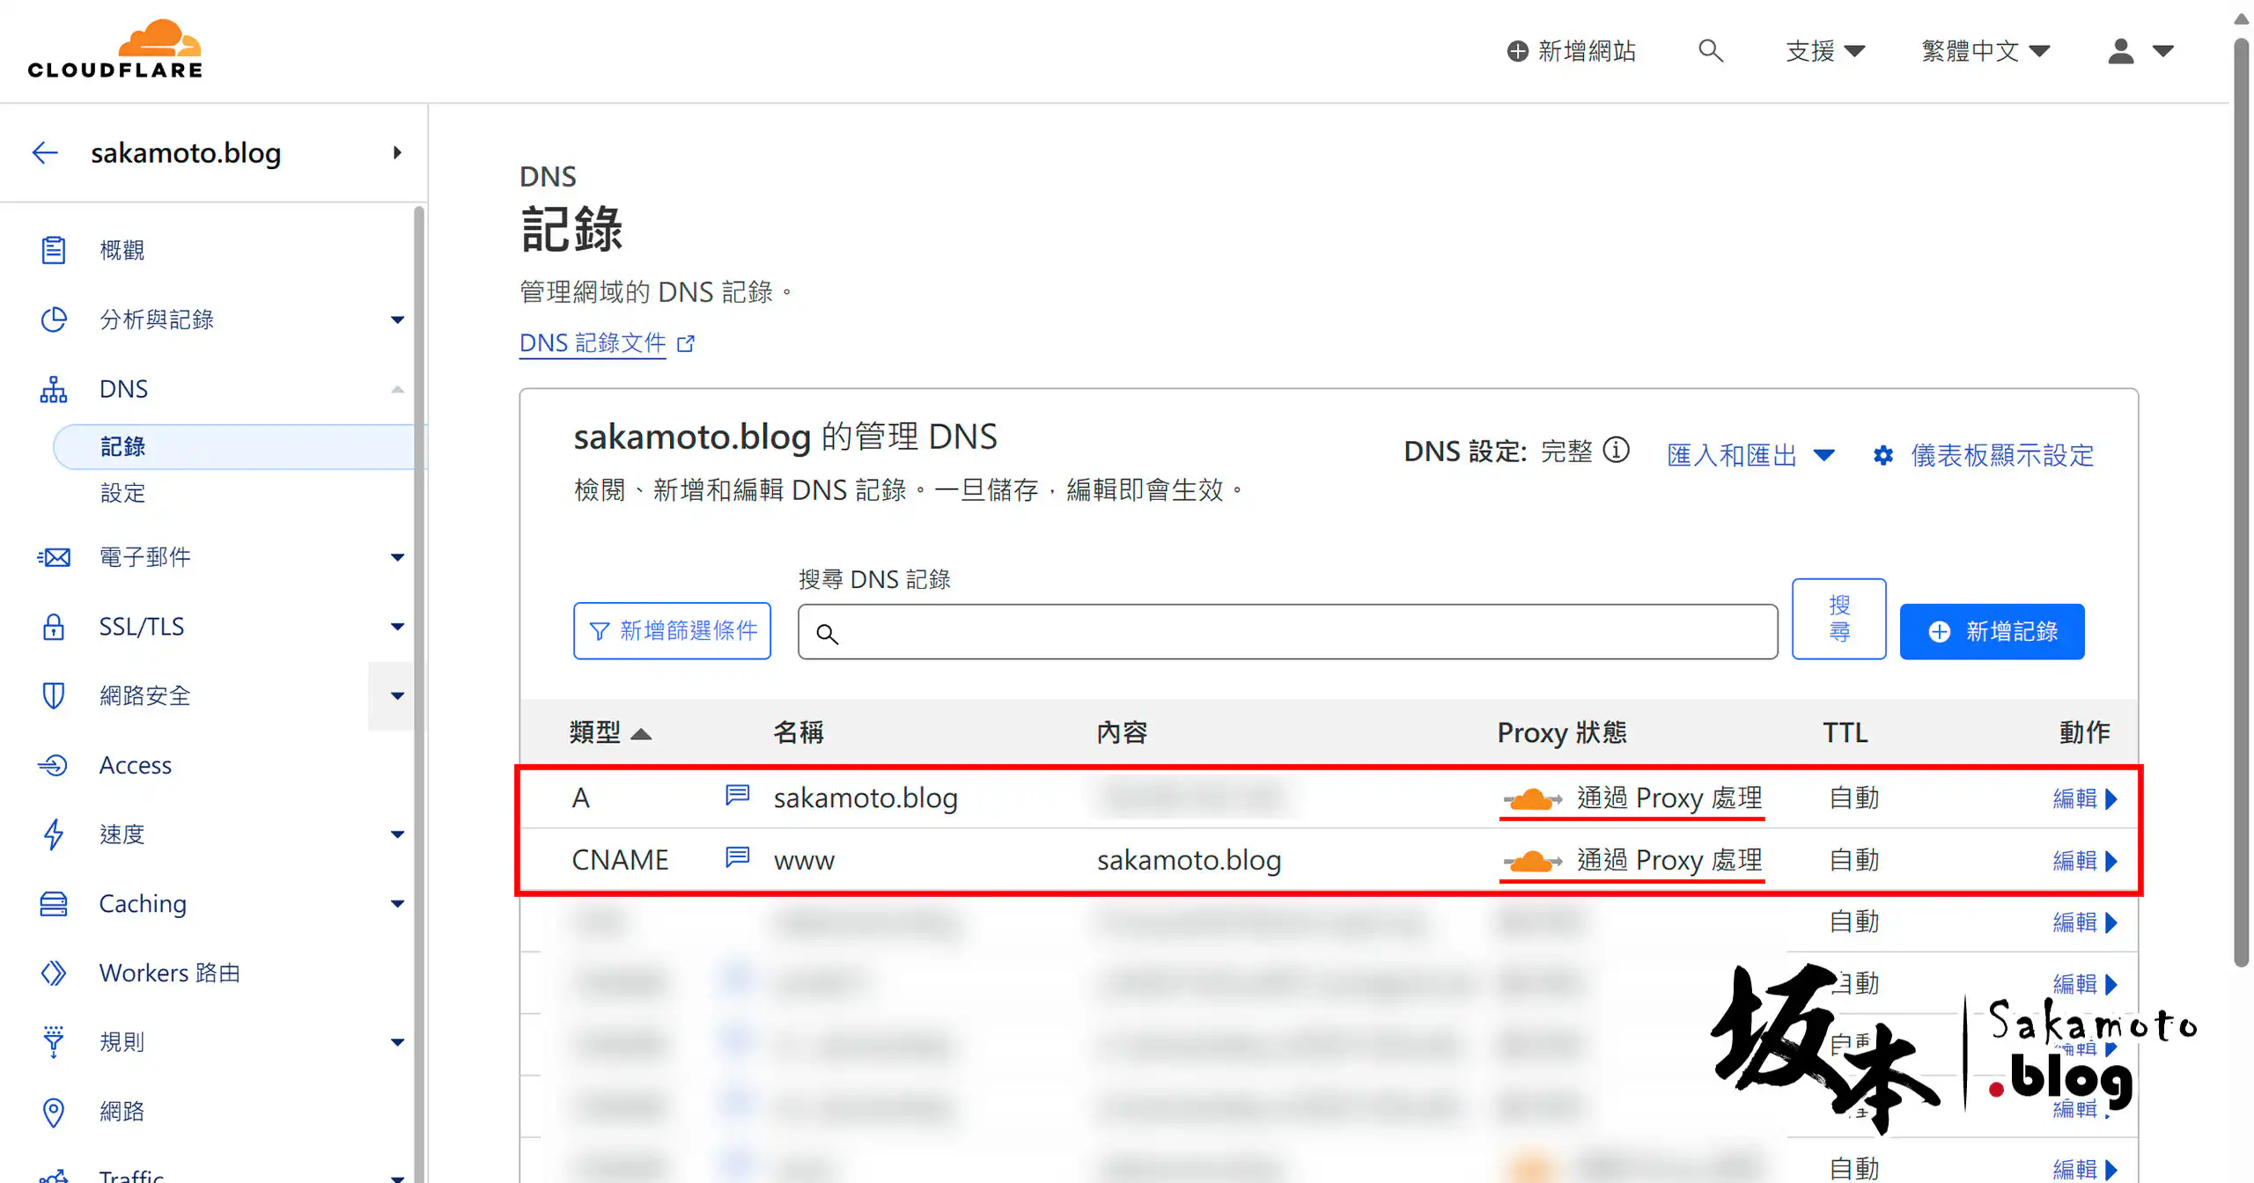
Task: Click the search magnifier in top bar
Action: [x=1711, y=50]
